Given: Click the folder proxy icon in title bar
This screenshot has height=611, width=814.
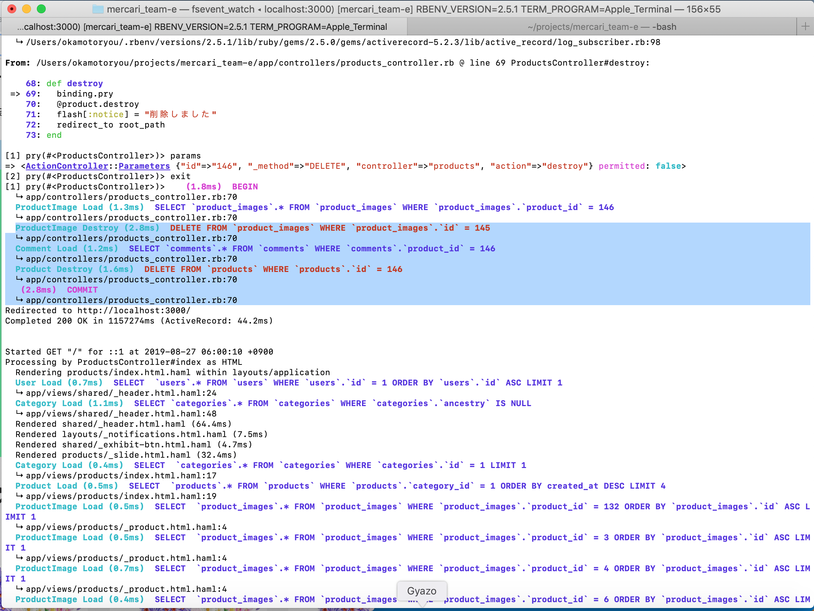Looking at the screenshot, I should click(98, 9).
